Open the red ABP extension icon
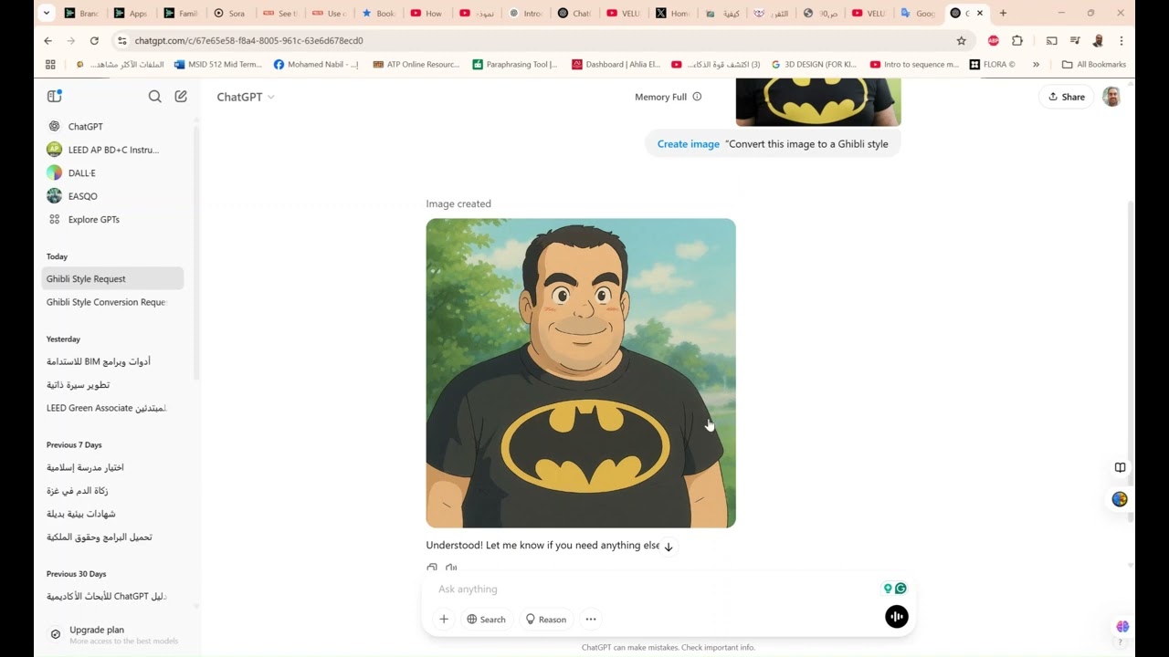 (994, 41)
